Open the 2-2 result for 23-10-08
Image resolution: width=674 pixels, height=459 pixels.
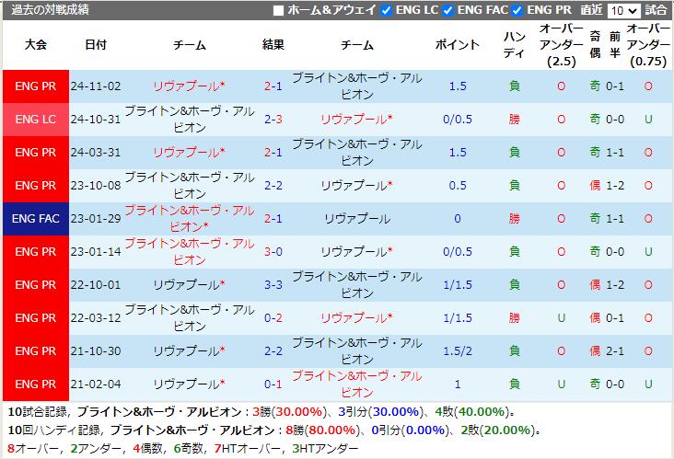point(273,186)
